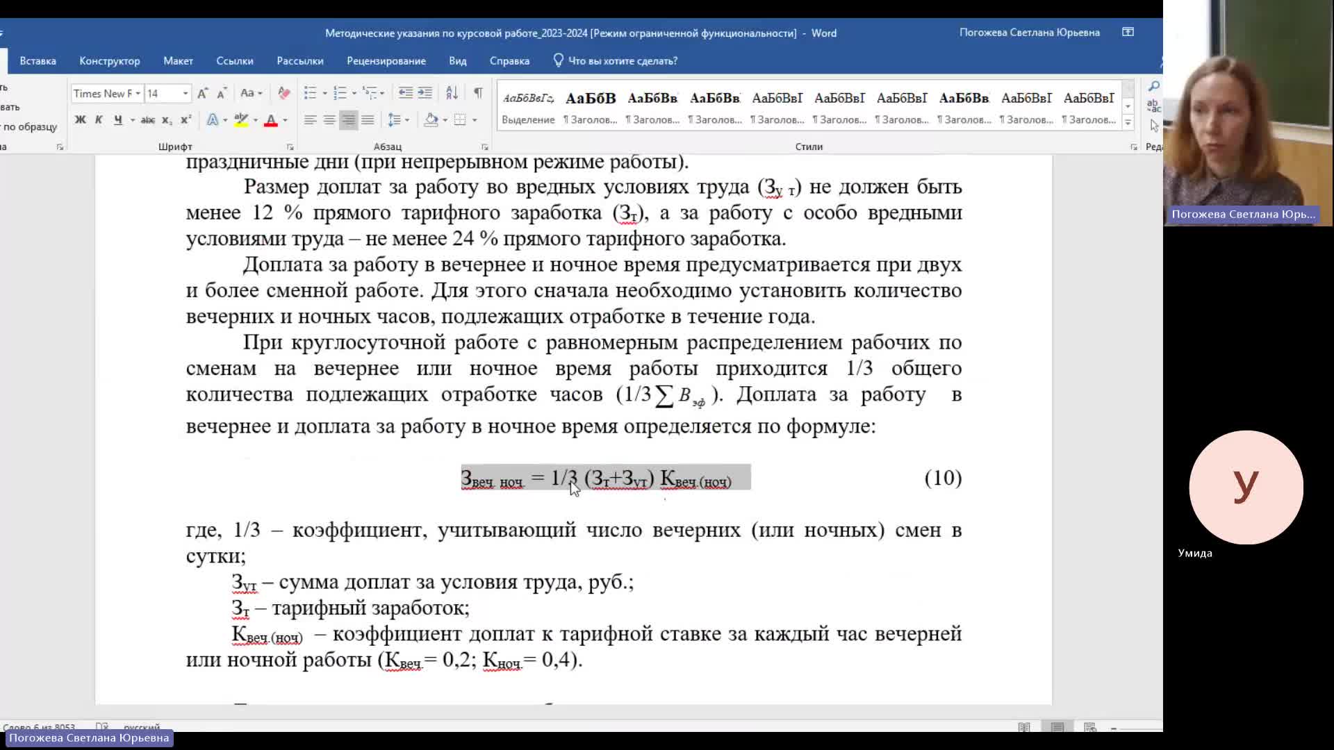Apply text effects (outlined A icon)

(x=213, y=120)
